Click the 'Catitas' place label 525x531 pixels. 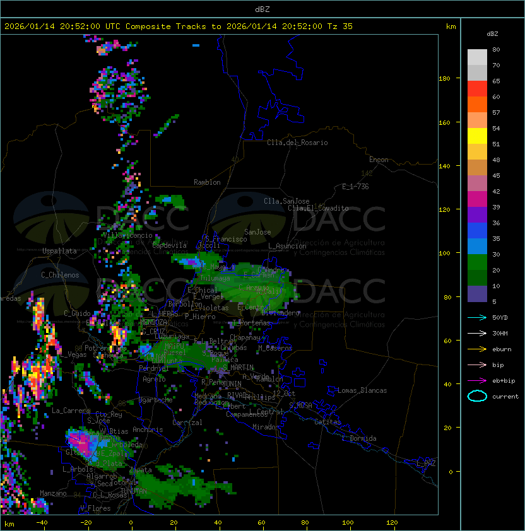(x=327, y=422)
